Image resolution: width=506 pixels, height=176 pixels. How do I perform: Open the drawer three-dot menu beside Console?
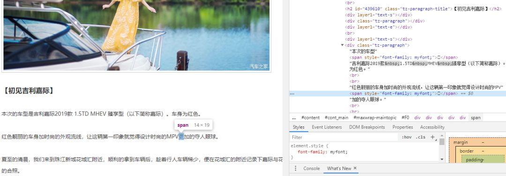[295, 168]
